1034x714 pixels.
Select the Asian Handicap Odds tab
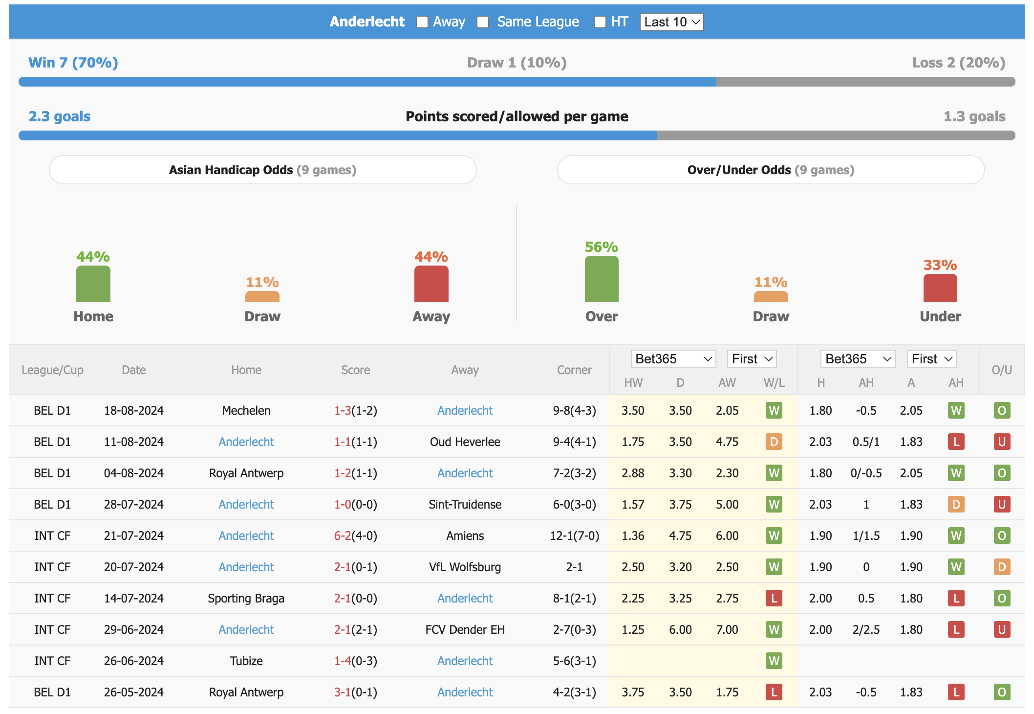pos(263,170)
